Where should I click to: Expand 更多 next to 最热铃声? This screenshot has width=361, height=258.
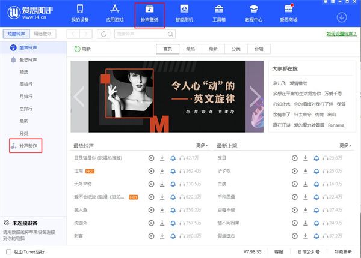pyautogui.click(x=202, y=145)
